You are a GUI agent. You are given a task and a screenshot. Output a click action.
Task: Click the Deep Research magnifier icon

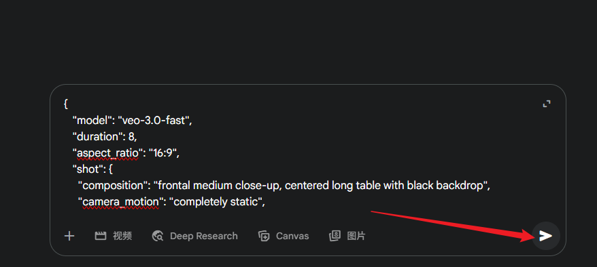pos(158,236)
